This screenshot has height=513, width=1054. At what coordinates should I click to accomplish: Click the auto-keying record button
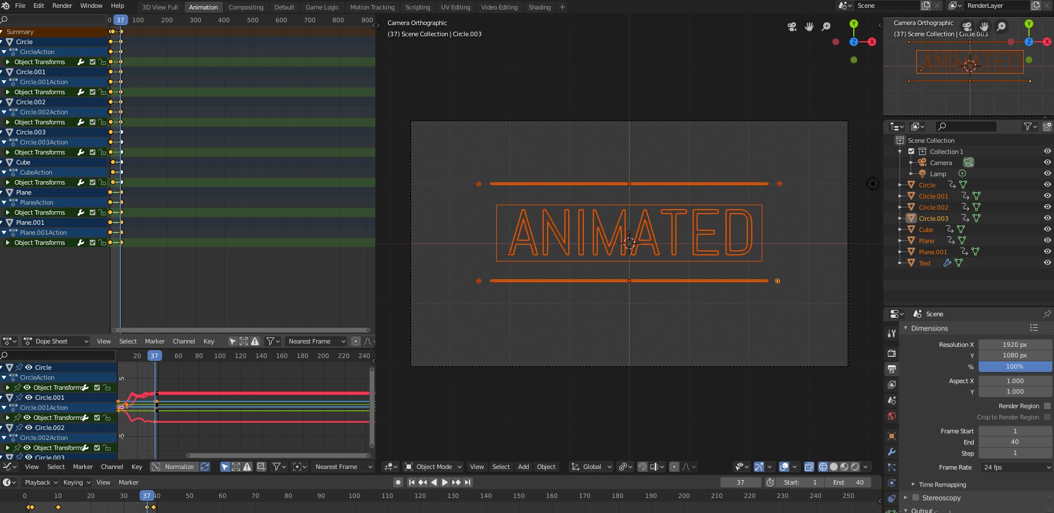pyautogui.click(x=398, y=482)
